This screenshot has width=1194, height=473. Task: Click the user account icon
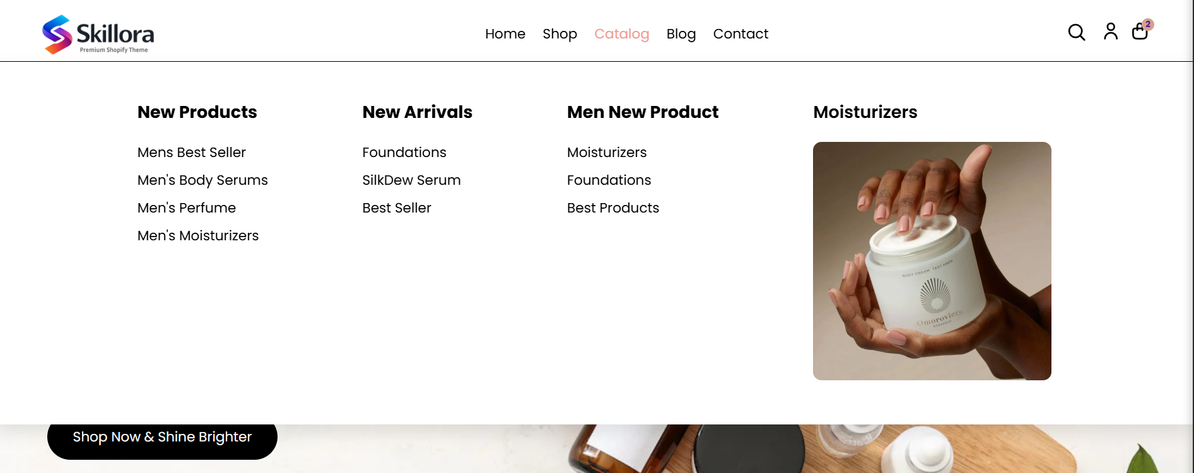coord(1110,32)
